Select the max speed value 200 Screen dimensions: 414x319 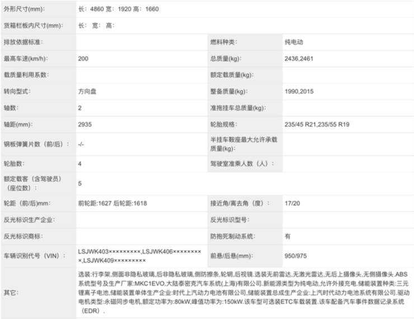83,59
